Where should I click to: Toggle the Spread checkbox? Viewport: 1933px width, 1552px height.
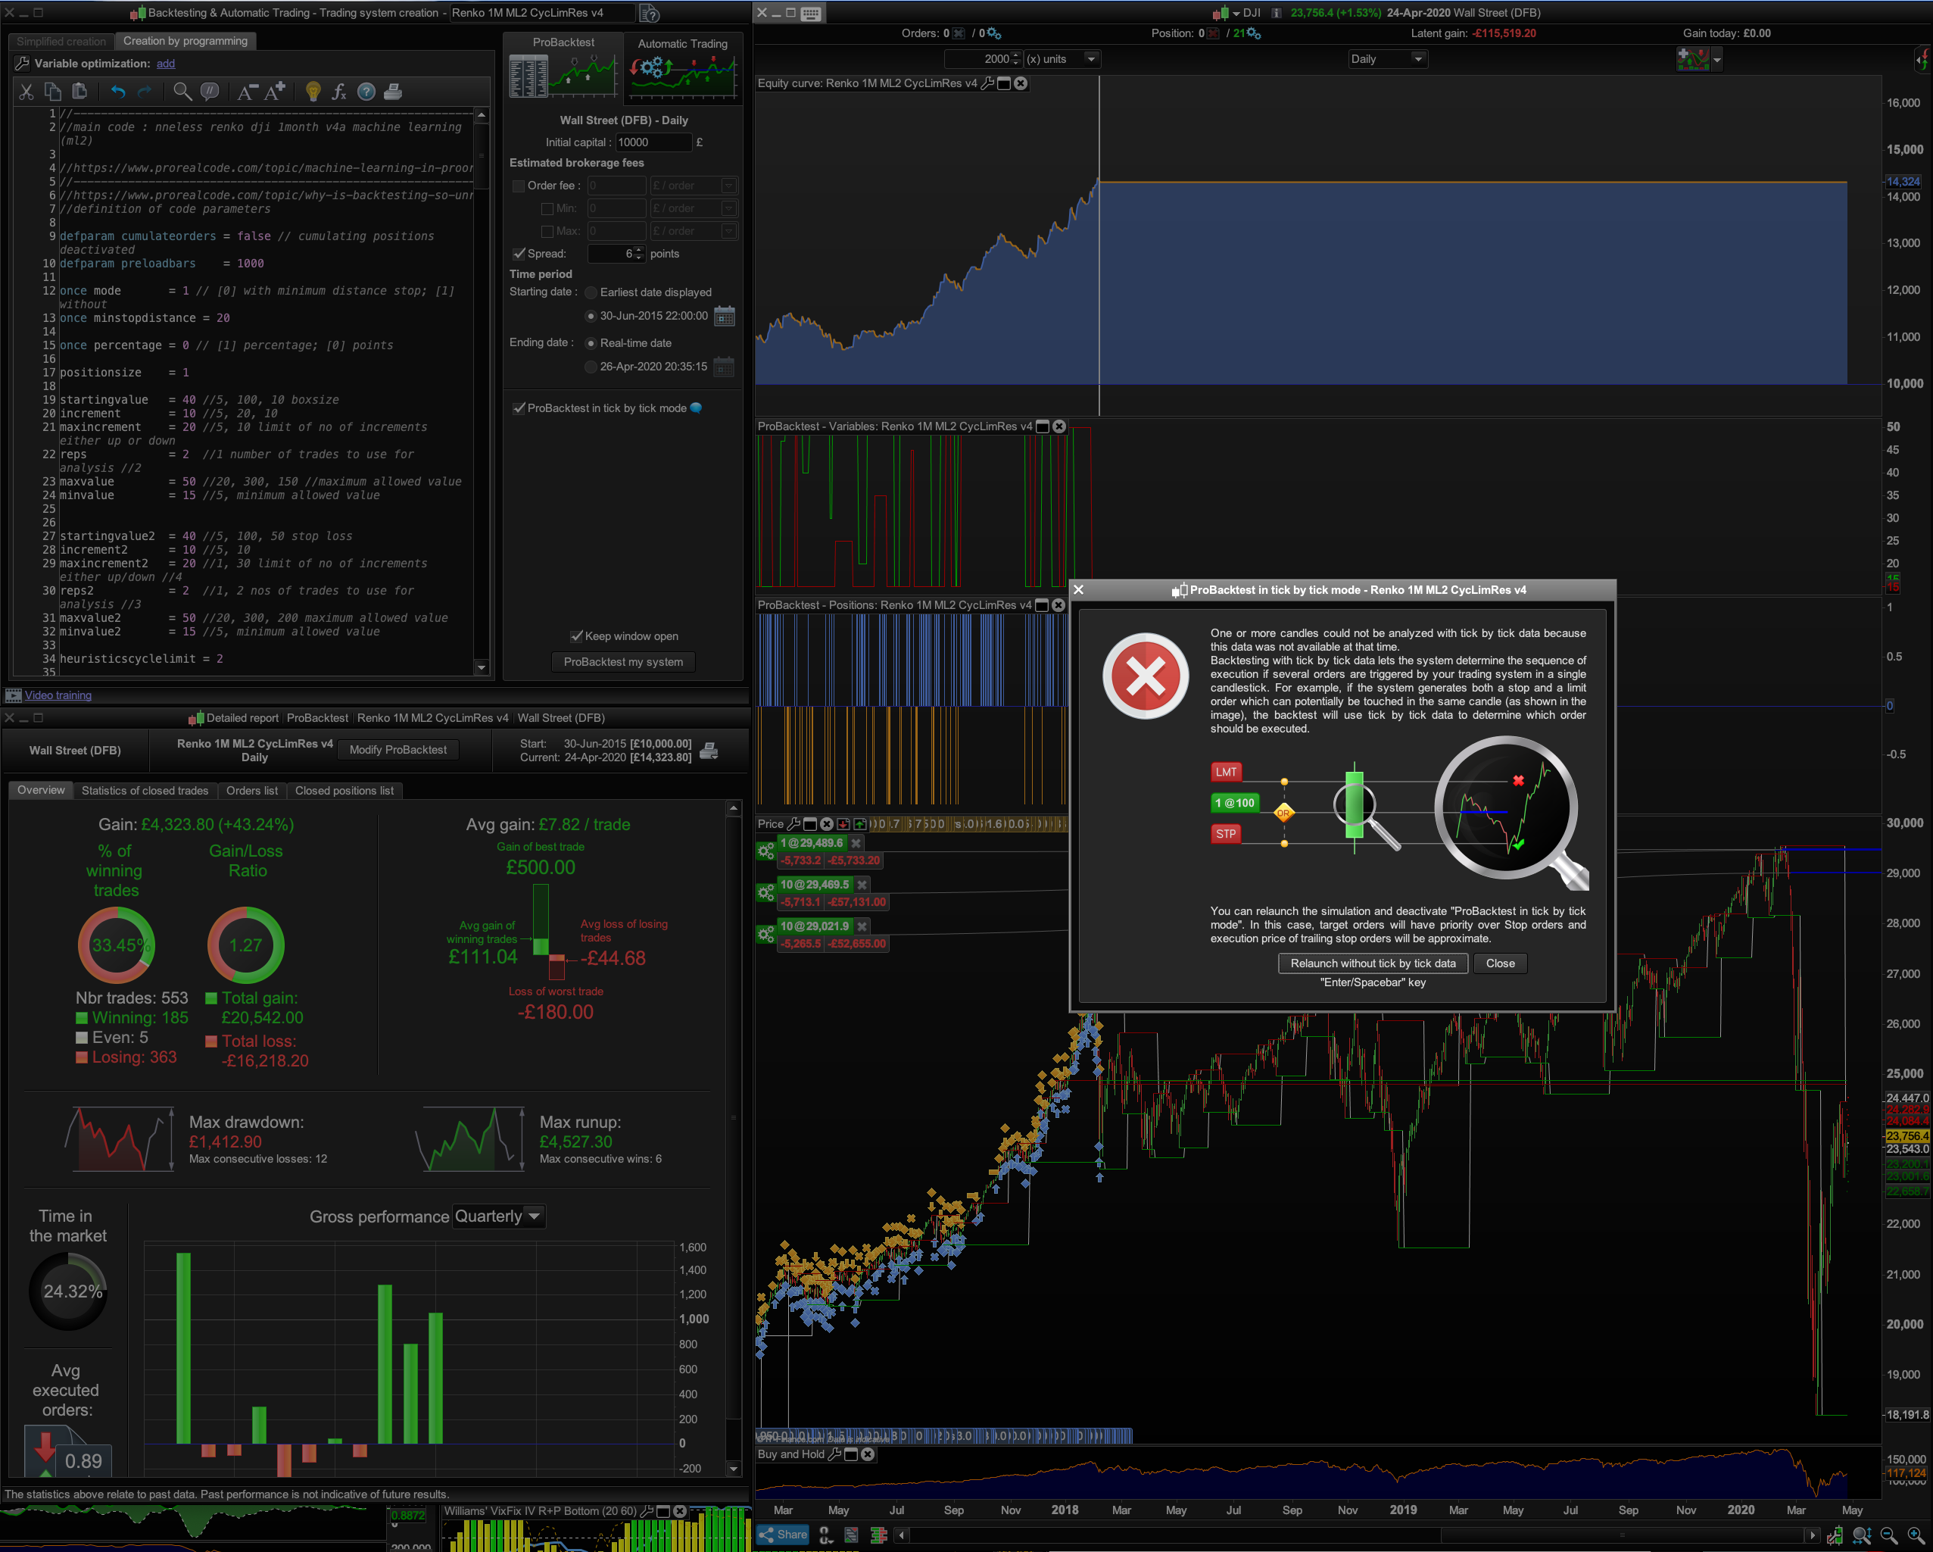point(518,254)
